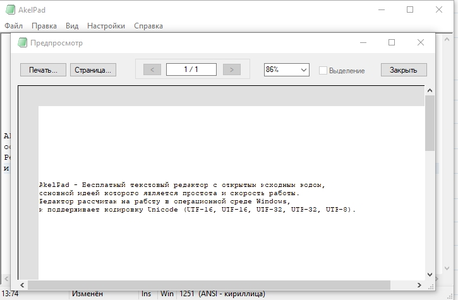Viewport: 458px width, 300px height.
Task: Close the AkelPad main window
Action: pyautogui.click(x=438, y=9)
